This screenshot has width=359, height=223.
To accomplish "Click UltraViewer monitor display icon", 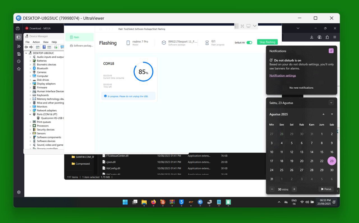I will click(248, 26).
